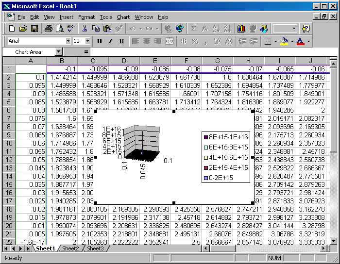Open the Print icon in toolbar
The width and height of the screenshot is (340, 264).
coord(49,29)
